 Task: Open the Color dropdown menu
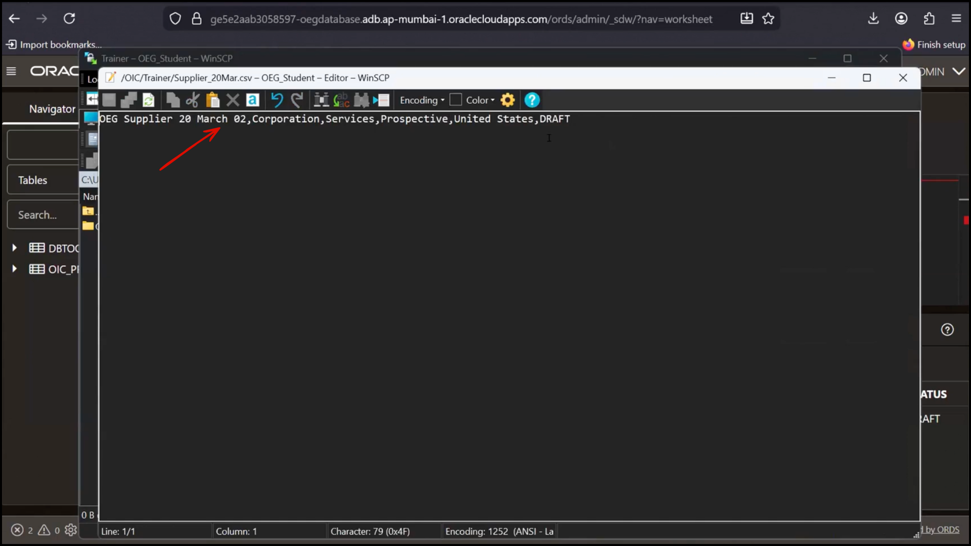pos(480,100)
